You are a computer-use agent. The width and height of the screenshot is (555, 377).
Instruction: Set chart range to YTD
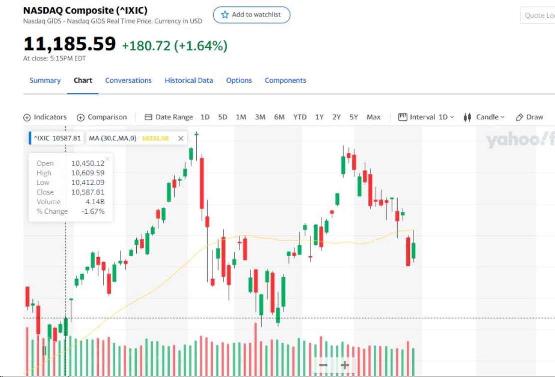[x=300, y=117]
